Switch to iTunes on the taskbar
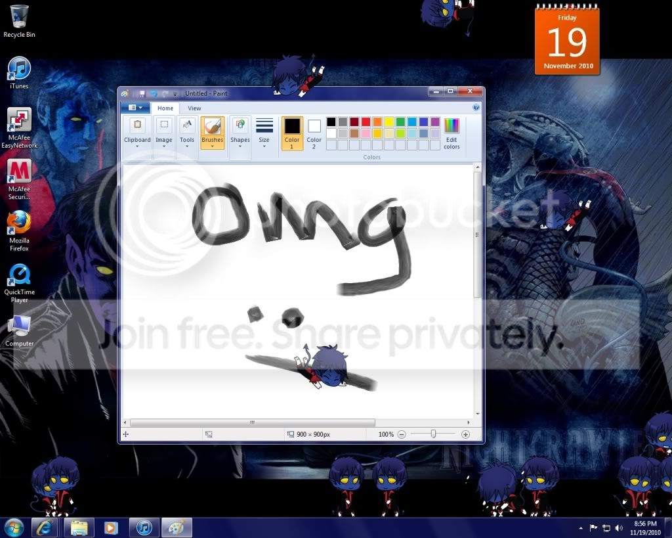This screenshot has width=672, height=538. [144, 527]
